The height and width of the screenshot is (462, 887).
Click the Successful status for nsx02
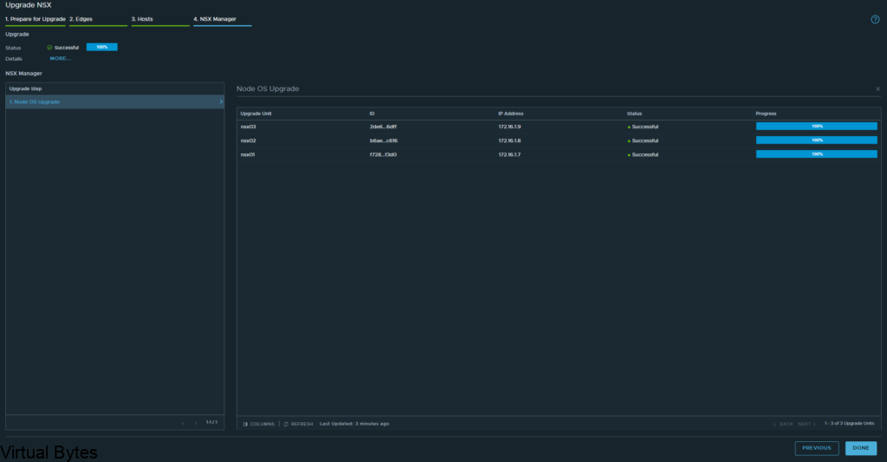coord(644,140)
